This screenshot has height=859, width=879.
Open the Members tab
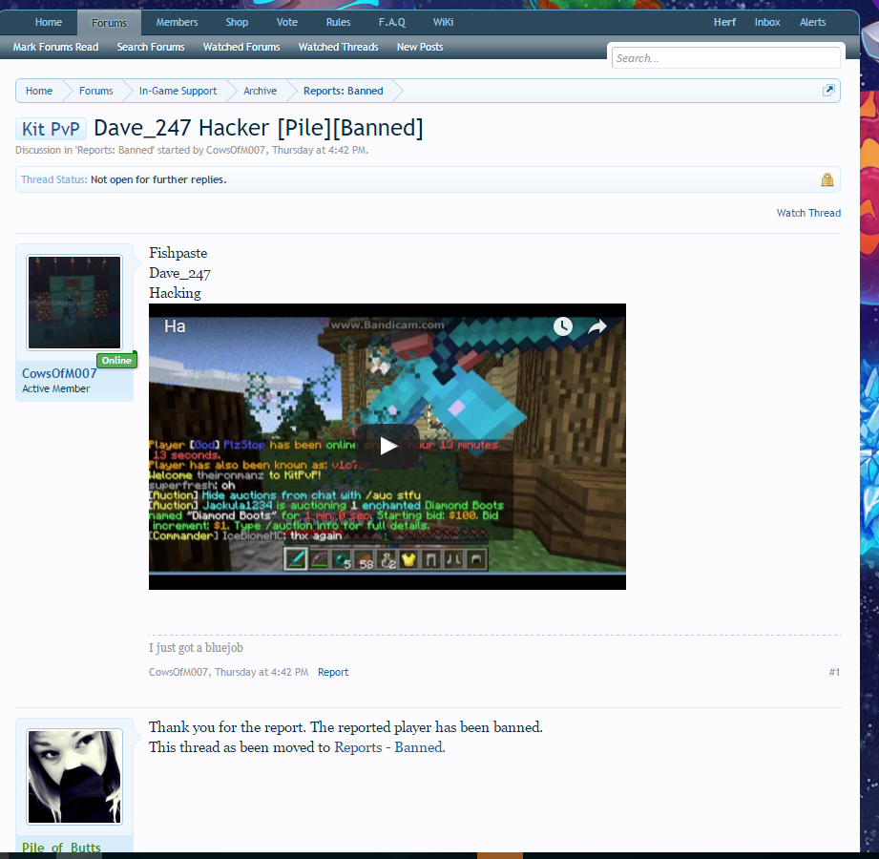177,22
